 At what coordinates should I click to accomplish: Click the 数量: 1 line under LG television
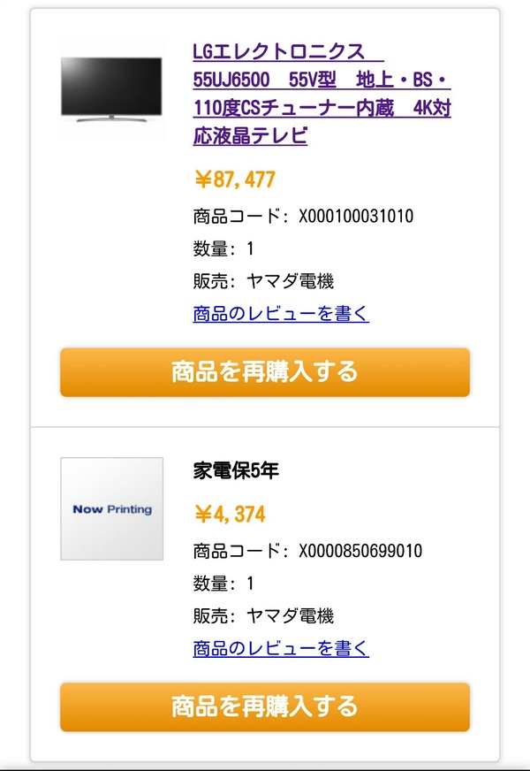pos(223,248)
